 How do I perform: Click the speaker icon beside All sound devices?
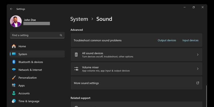76,55
